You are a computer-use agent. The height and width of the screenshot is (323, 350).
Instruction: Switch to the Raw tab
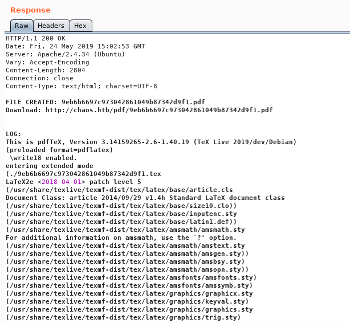22,26
